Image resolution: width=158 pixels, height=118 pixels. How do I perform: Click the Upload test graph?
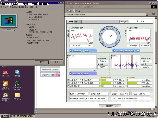tap(139, 36)
